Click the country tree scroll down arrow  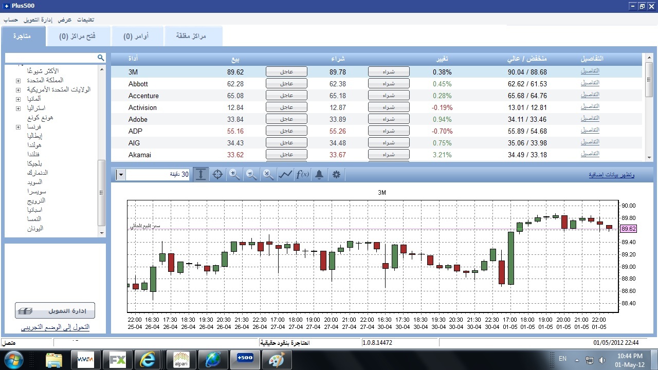click(101, 233)
